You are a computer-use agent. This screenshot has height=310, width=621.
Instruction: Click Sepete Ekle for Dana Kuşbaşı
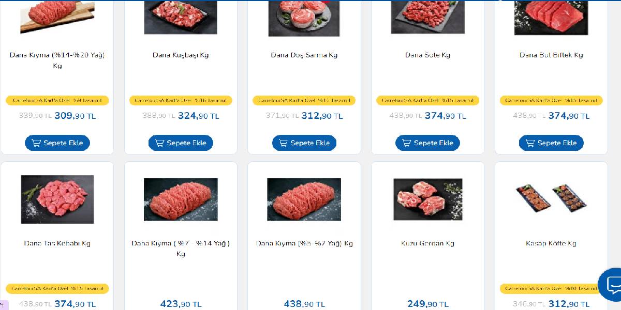pos(181,143)
